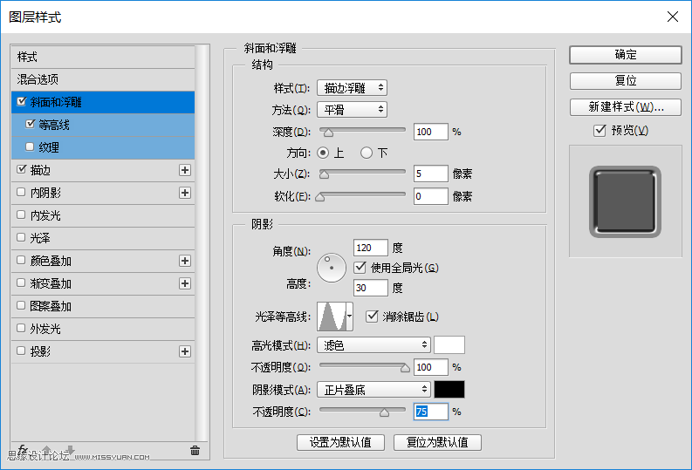The height and width of the screenshot is (470, 692).
Task: Click the plus icon beside 描边
Action: tap(184, 170)
